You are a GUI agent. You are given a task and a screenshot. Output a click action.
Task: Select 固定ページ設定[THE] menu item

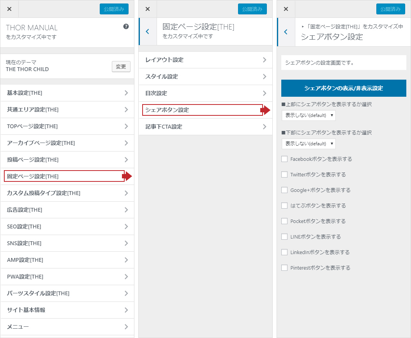64,176
